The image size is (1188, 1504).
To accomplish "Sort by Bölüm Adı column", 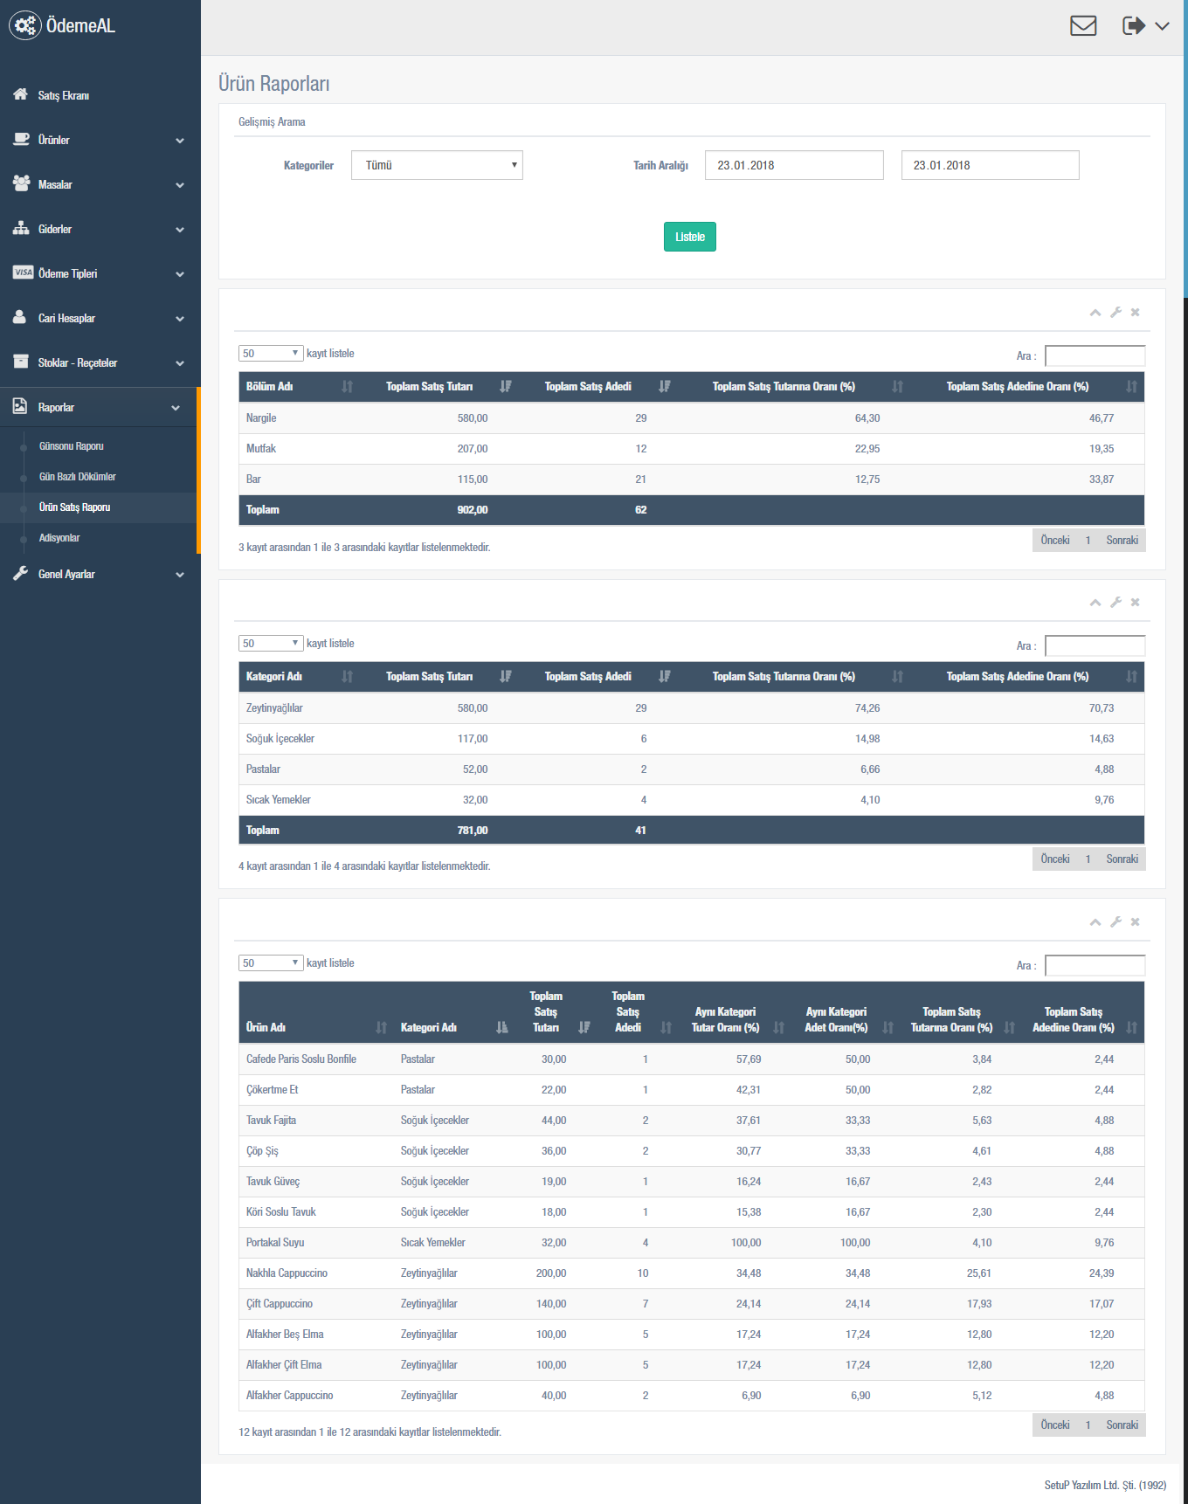I will pyautogui.click(x=300, y=387).
